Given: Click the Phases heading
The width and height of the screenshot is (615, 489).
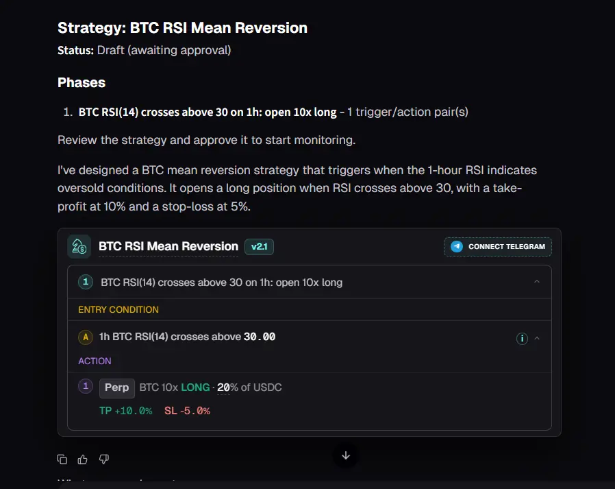Looking at the screenshot, I should pos(81,82).
